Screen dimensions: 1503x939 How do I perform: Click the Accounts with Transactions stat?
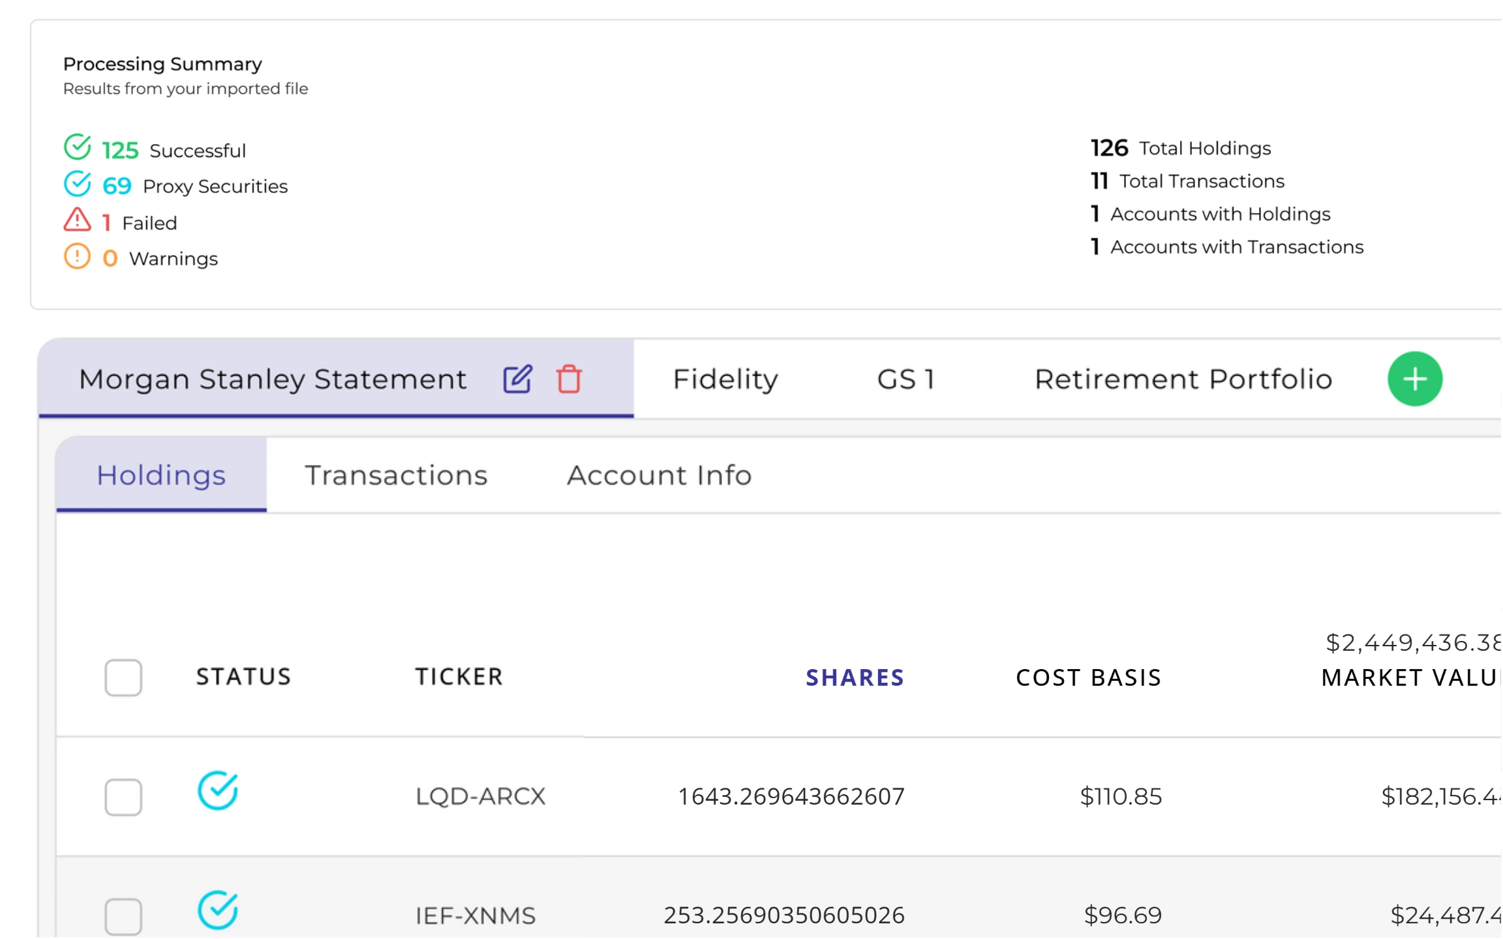click(1227, 247)
